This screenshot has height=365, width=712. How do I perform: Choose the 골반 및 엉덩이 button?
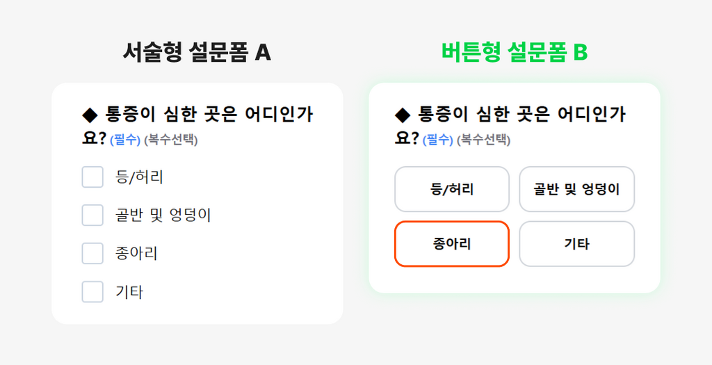coord(576,189)
